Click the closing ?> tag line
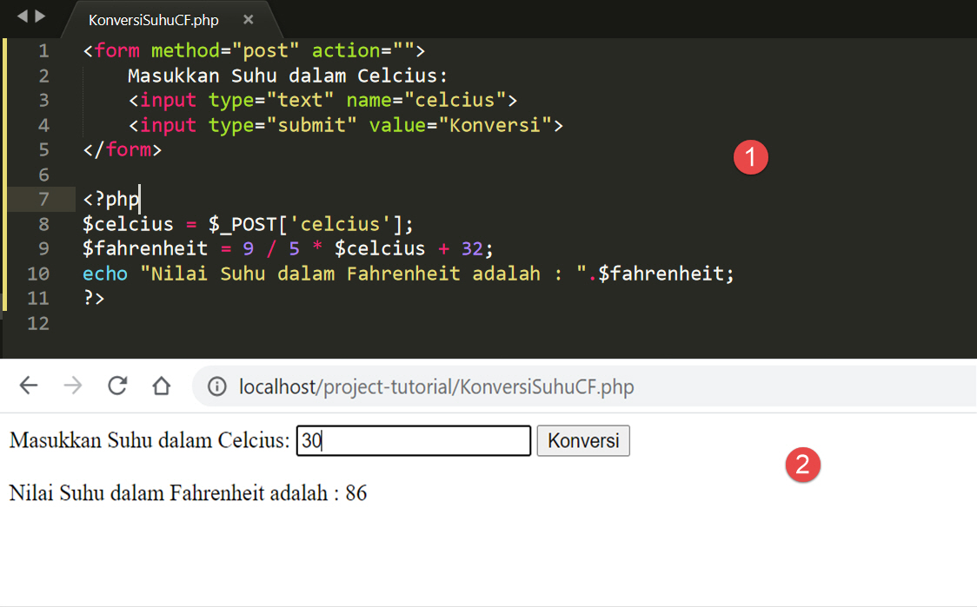Viewport: 977px width, 607px height. click(x=94, y=298)
